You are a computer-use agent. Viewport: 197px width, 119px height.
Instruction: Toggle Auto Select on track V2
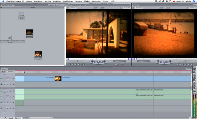point(14,79)
